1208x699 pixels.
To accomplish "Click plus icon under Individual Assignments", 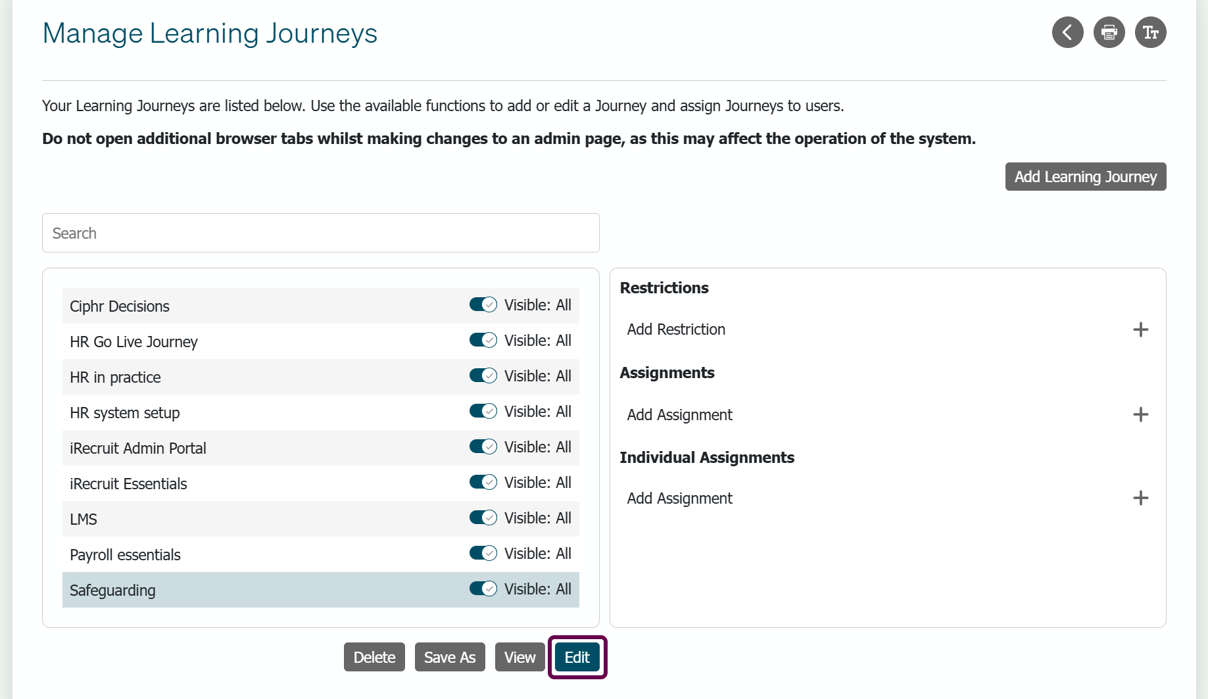I will [1140, 498].
